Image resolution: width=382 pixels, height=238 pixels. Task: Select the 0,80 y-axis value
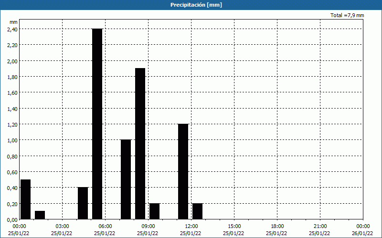[12, 156]
